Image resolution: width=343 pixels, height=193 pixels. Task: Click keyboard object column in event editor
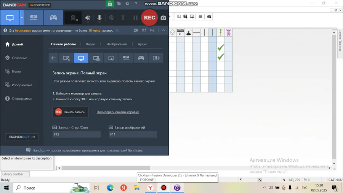point(180,32)
